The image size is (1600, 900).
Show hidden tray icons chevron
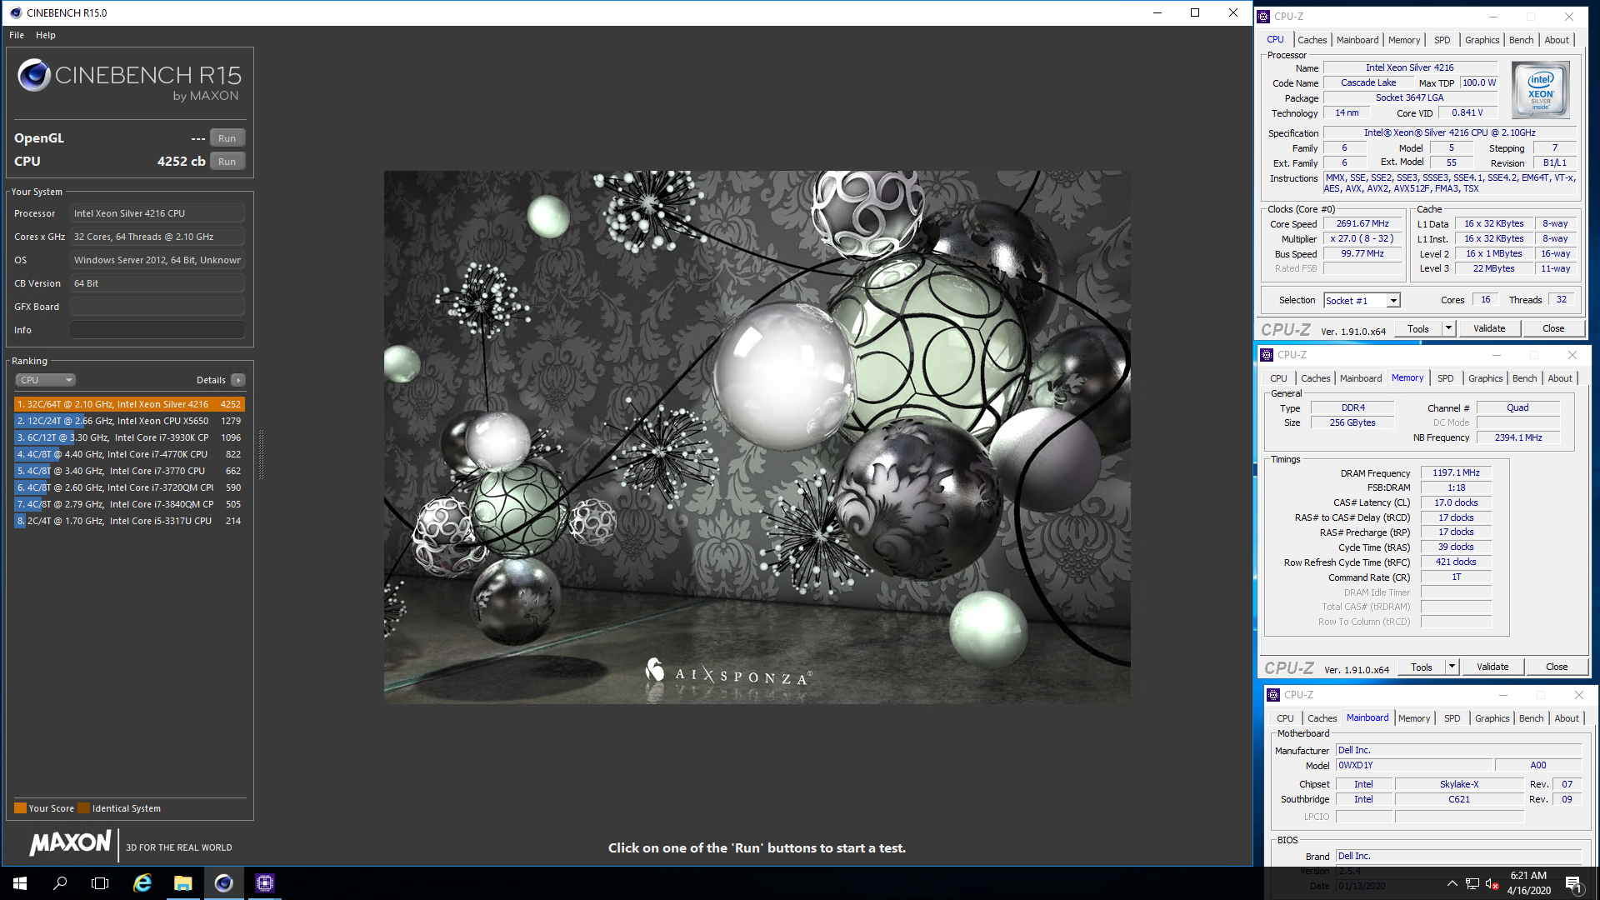pyautogui.click(x=1452, y=884)
